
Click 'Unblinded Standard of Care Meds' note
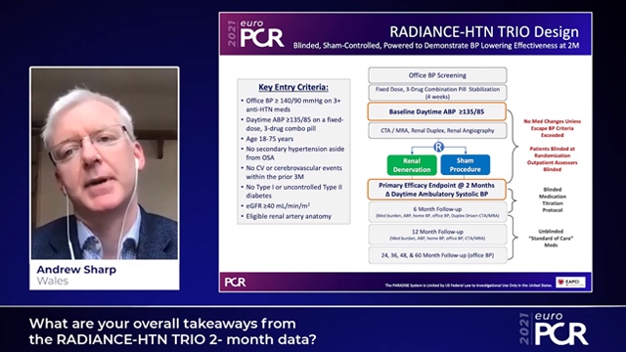(551, 239)
